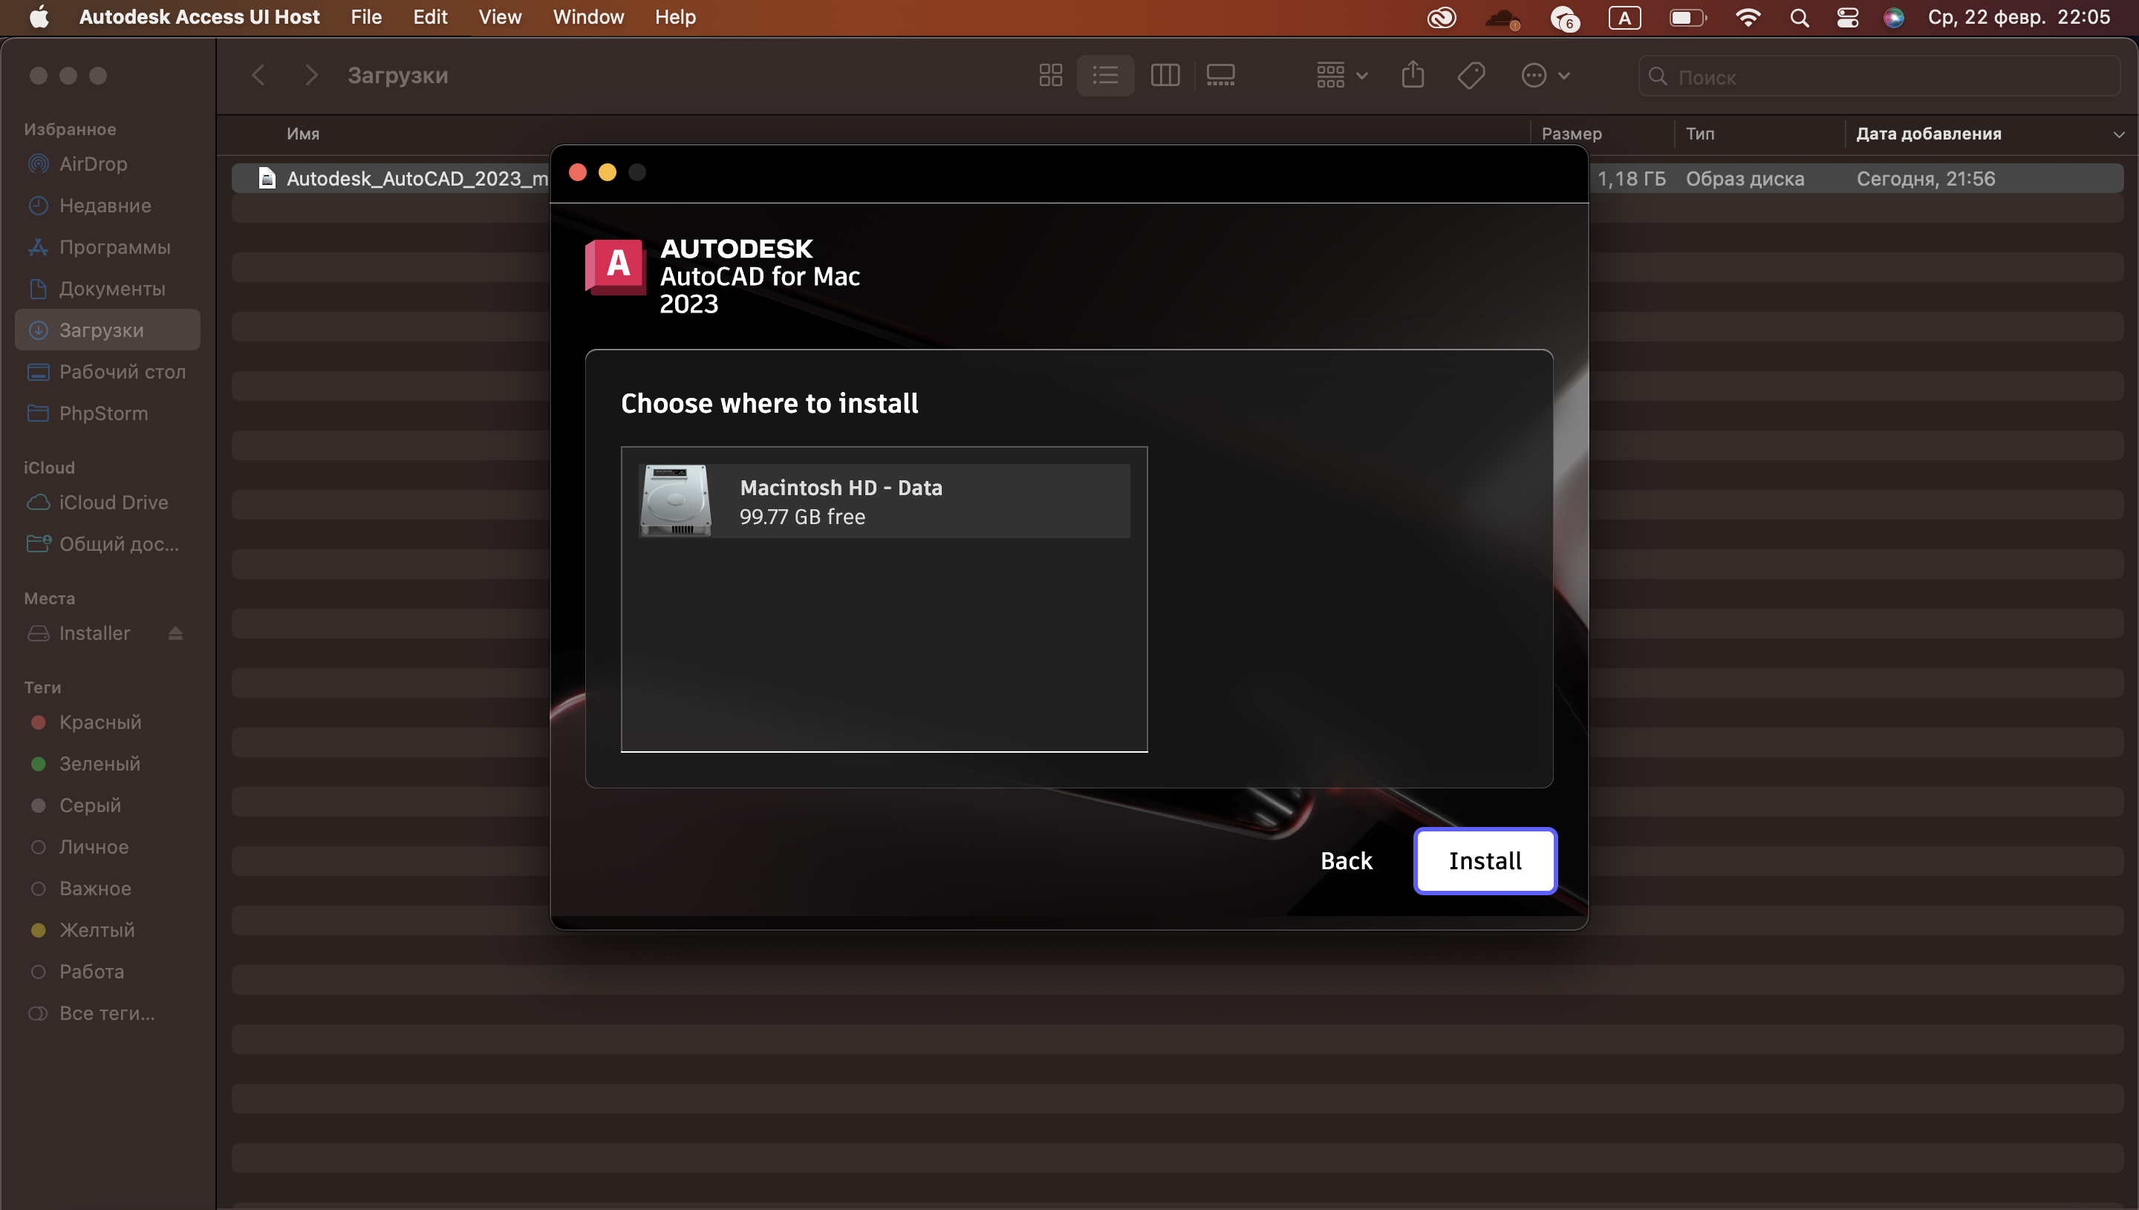Open the more actions ellipsis dropdown
Image resolution: width=2139 pixels, height=1210 pixels.
(x=1545, y=76)
